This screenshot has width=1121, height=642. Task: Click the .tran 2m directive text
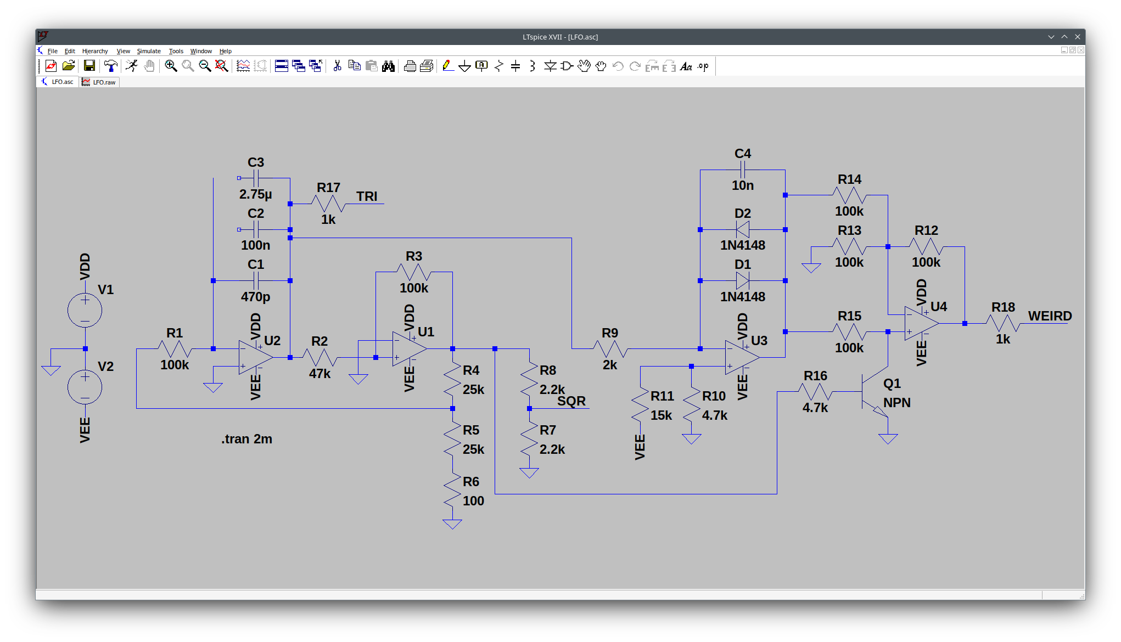coord(246,439)
